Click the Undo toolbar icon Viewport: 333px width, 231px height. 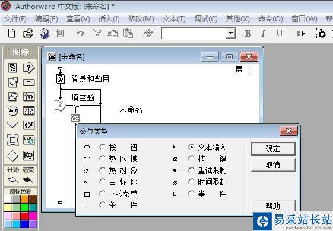coord(80,33)
